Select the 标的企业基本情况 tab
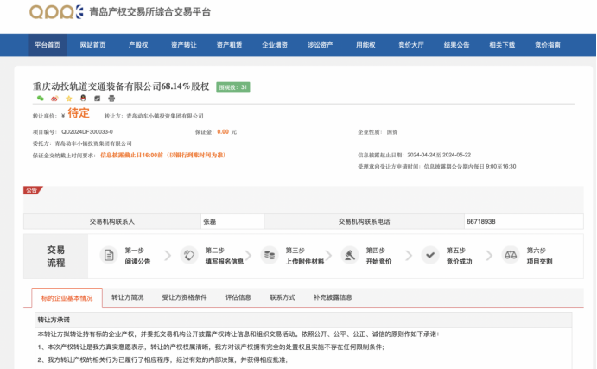 point(67,298)
